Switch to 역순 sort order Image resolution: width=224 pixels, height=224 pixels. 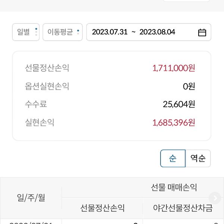pyautogui.click(x=198, y=158)
